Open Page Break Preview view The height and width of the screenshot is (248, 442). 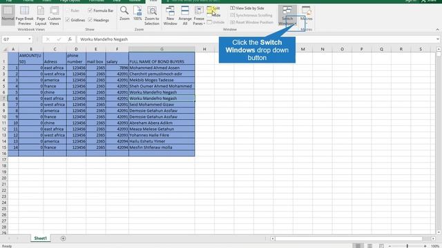[25, 15]
